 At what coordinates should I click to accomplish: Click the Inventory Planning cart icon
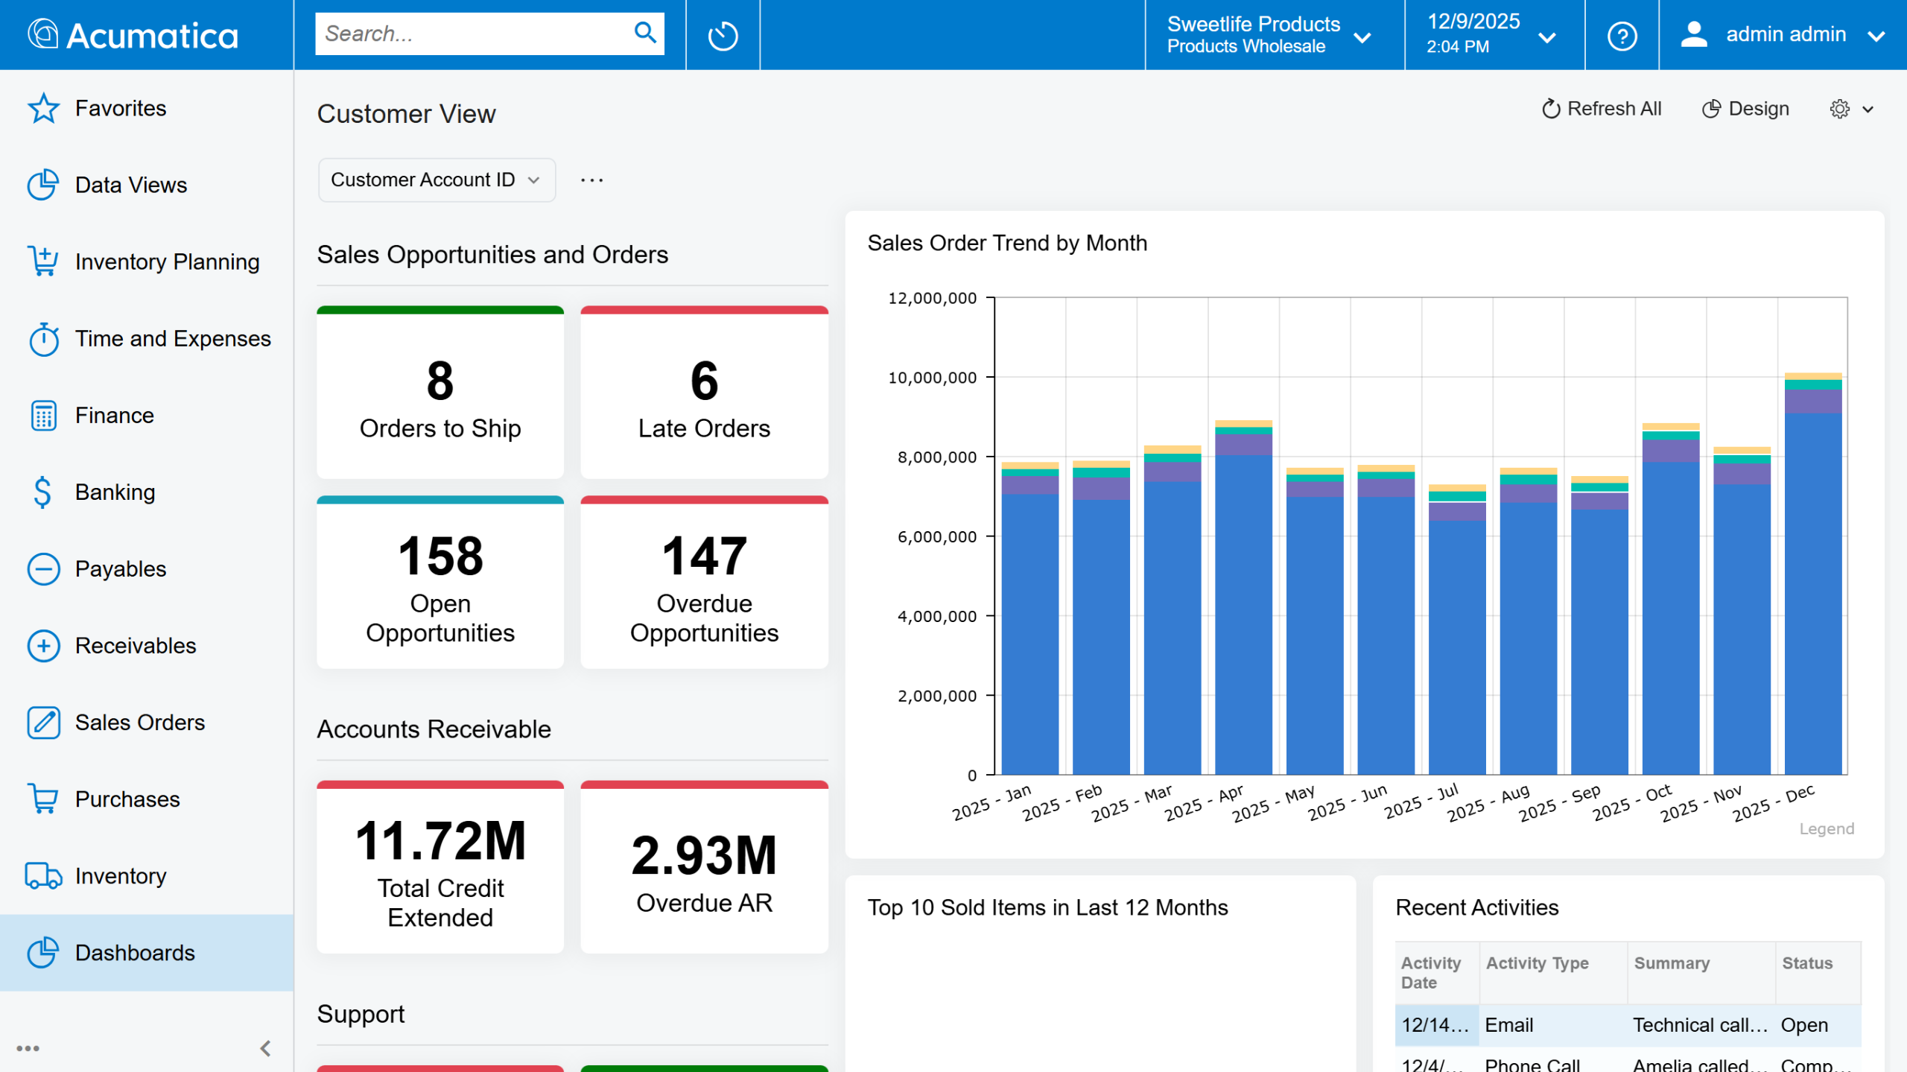[43, 262]
